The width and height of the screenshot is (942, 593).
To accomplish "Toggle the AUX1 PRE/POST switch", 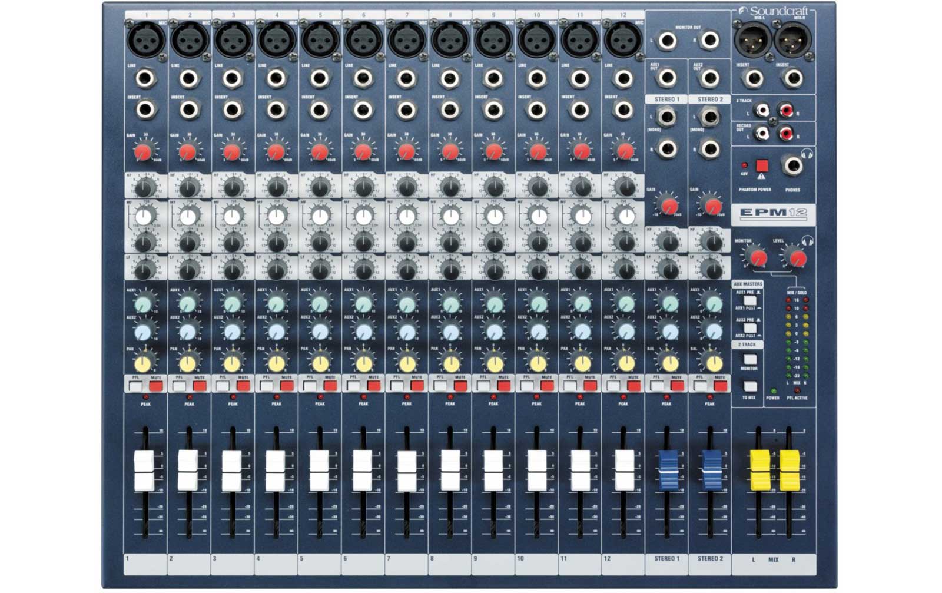I will tap(749, 301).
